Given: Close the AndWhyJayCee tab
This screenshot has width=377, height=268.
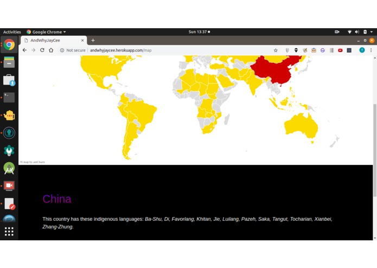Looking at the screenshot, I should (82, 40).
